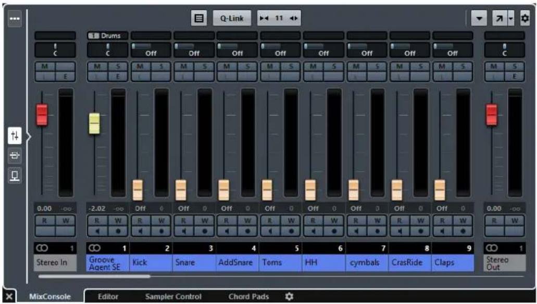
Task: Enable Read automation on Kick channel
Action: click(x=141, y=221)
